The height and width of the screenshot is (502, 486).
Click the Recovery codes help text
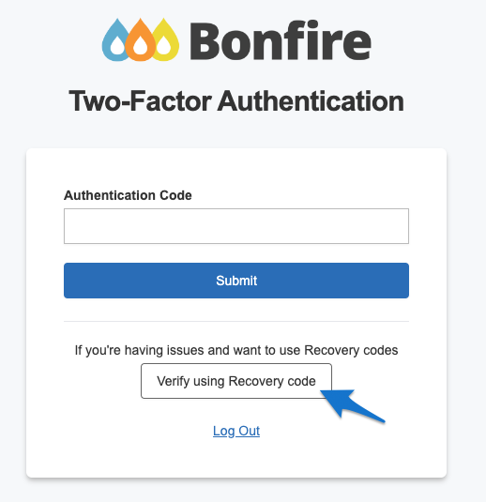click(x=236, y=350)
